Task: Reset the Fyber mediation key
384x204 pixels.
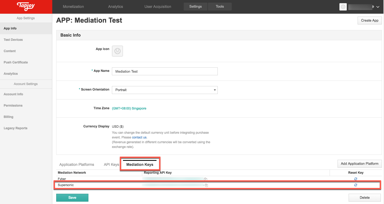Action: (x=355, y=179)
